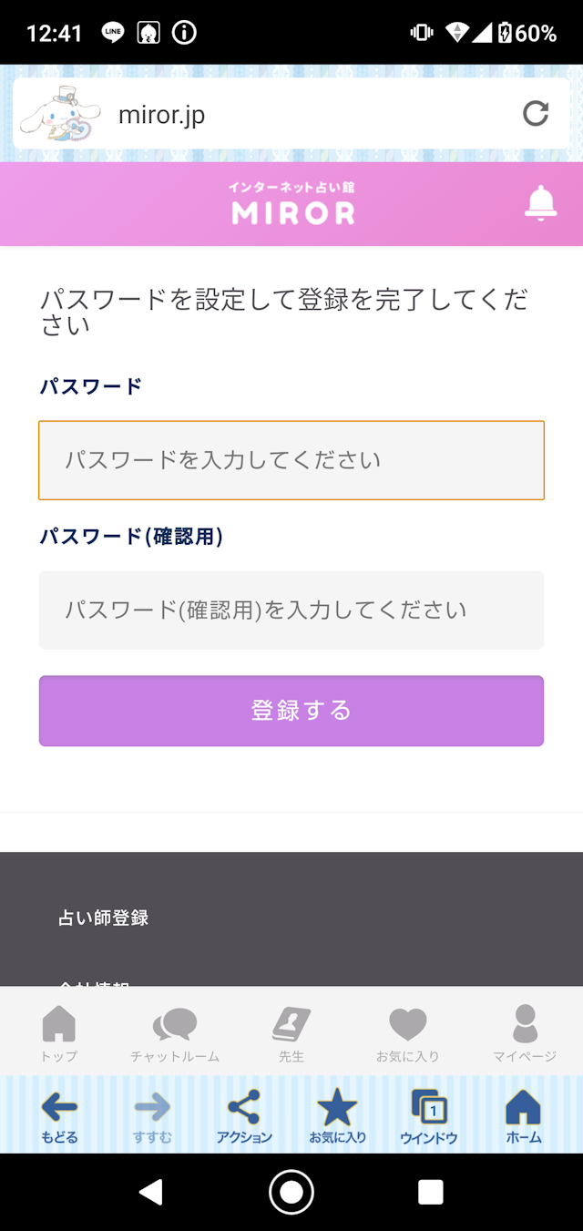The image size is (583, 1231).
Task: Focus the パスワード(確認用) input field
Action: tap(291, 610)
